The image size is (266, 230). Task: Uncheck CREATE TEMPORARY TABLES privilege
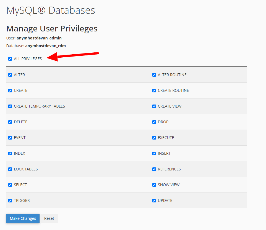(10, 106)
